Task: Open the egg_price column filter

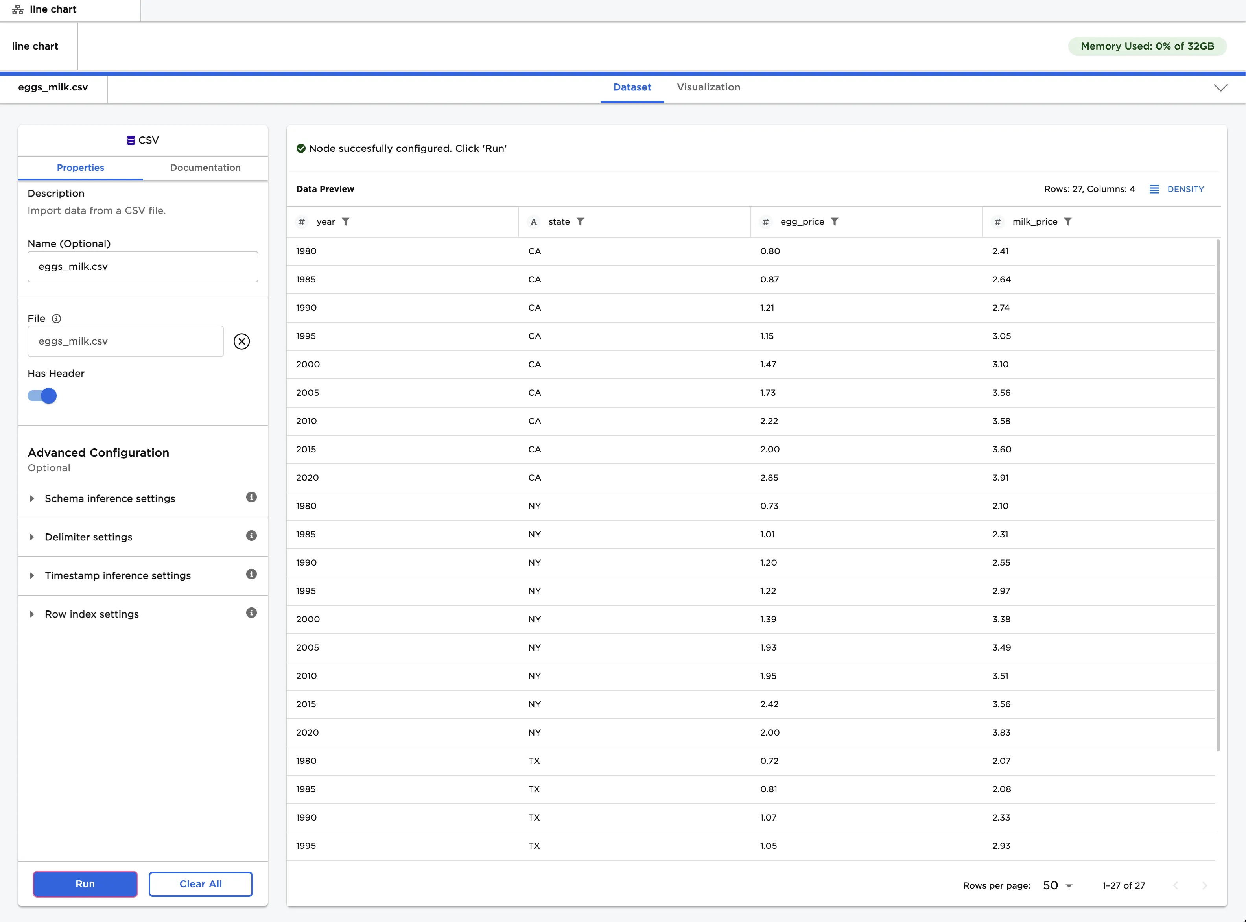Action: tap(835, 221)
